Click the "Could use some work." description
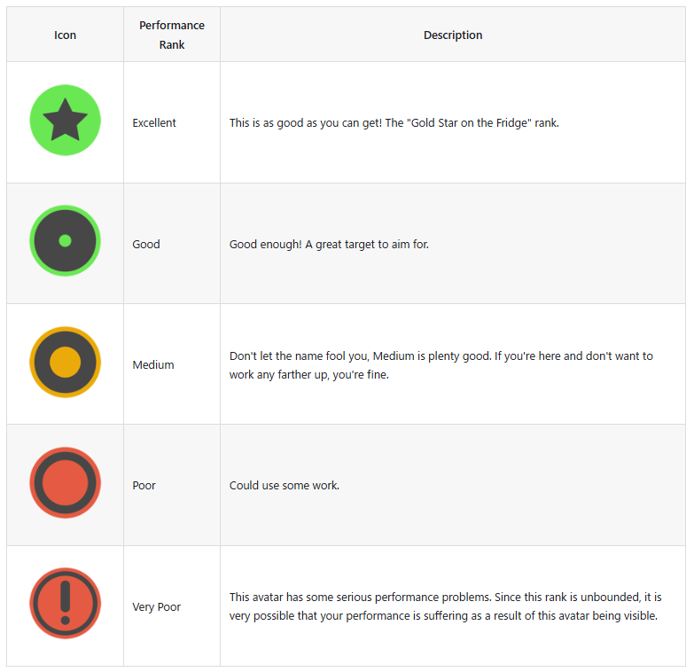 click(285, 485)
